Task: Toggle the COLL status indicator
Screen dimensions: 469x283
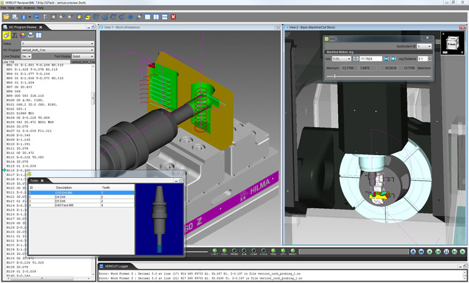Action: click(x=225, y=250)
